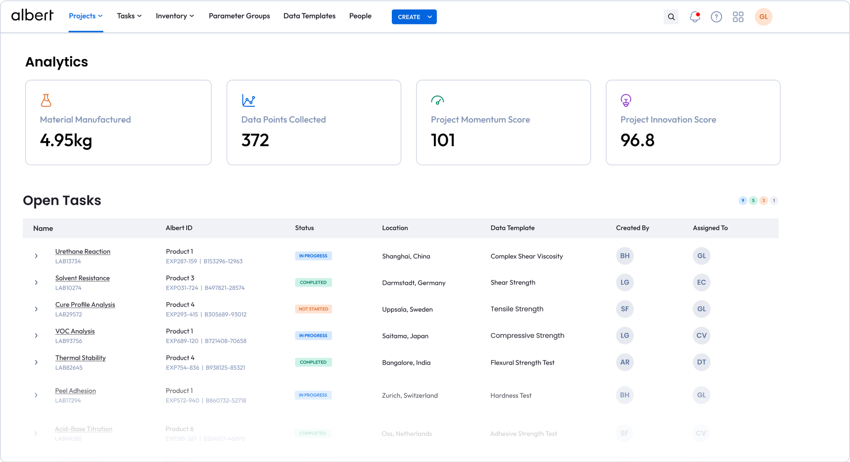The width and height of the screenshot is (850, 462).
Task: Open the CREATE button dropdown arrow
Action: [430, 17]
